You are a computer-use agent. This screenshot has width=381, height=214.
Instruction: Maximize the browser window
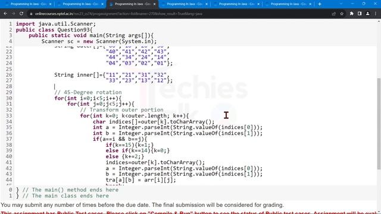[x=364, y=4]
